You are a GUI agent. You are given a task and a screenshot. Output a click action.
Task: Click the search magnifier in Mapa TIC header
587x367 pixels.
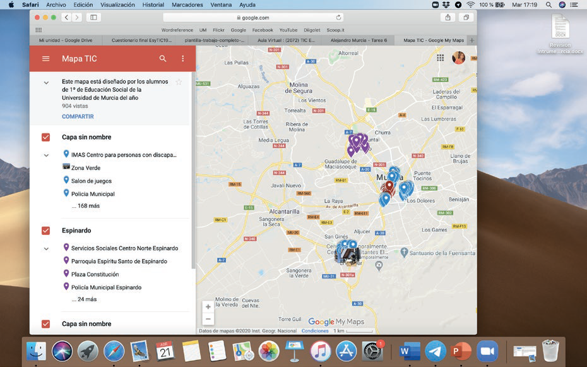pyautogui.click(x=163, y=58)
